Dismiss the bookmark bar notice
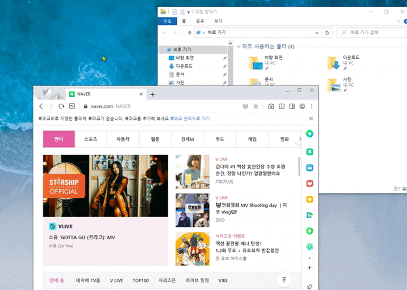The width and height of the screenshot is (407, 290). point(311,119)
